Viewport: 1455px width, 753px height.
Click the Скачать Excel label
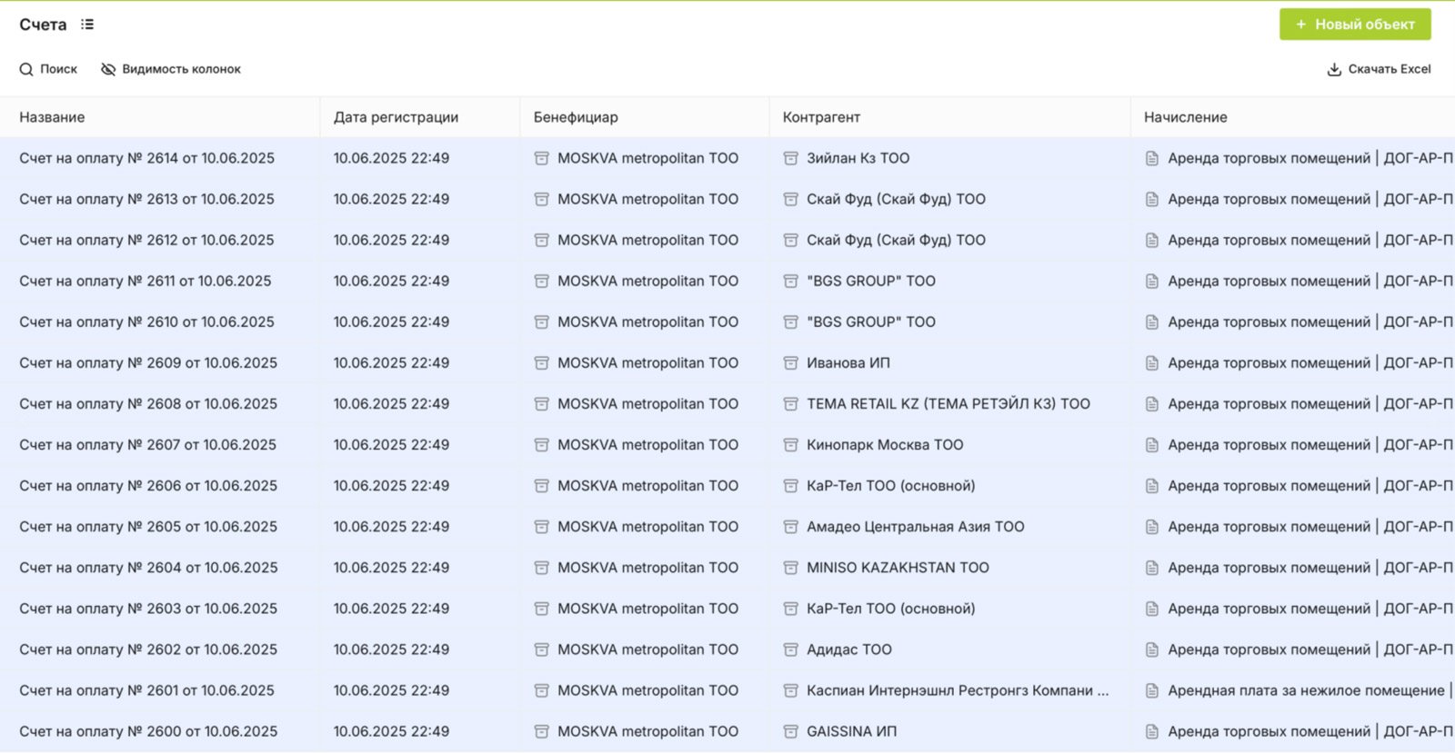[1390, 69]
